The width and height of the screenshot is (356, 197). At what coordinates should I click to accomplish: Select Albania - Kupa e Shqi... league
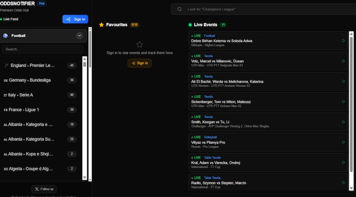(x=41, y=154)
